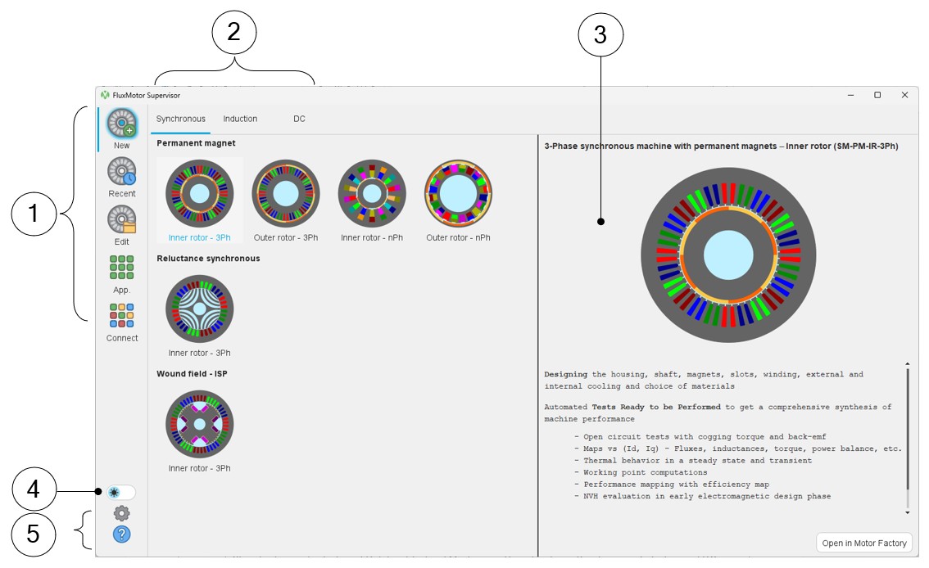The height and width of the screenshot is (568, 929).
Task: Toggle the light/dark theme switch
Action: pos(121,492)
